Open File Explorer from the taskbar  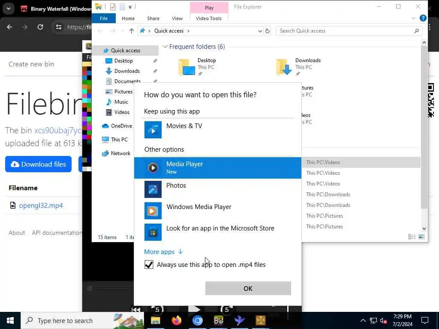click(x=155, y=320)
